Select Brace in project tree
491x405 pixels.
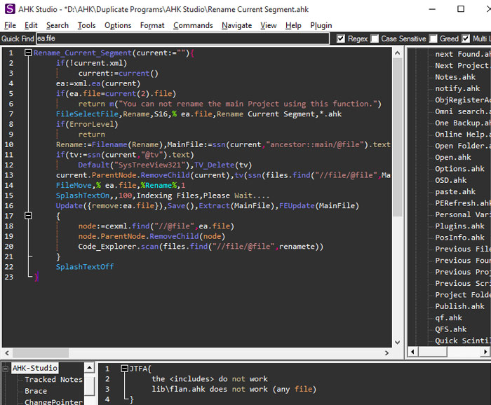pos(36,391)
